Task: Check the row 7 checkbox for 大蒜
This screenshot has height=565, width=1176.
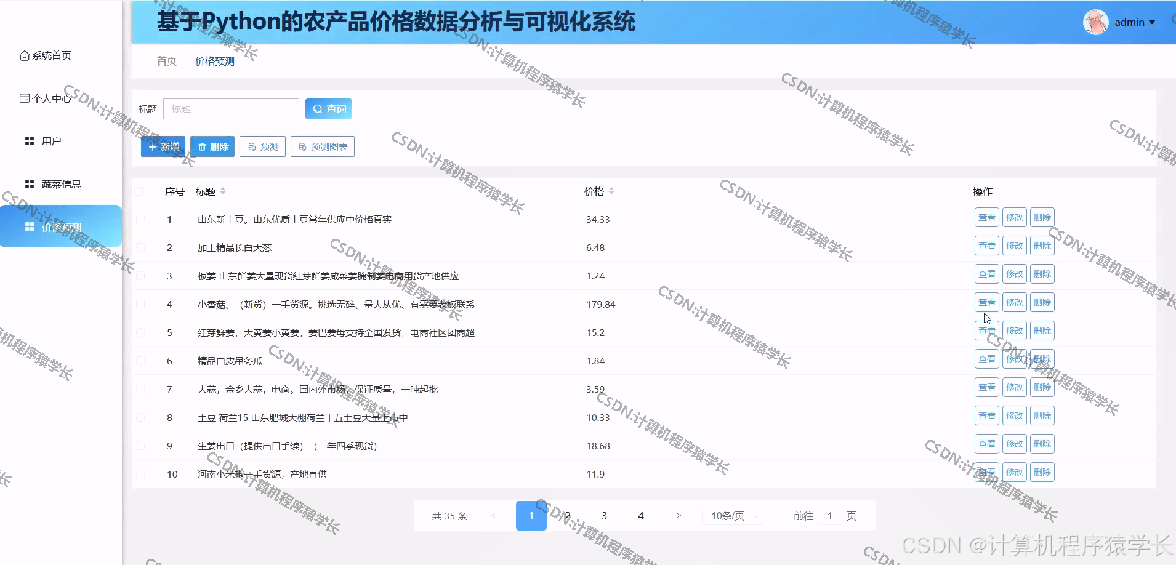Action: pos(140,389)
